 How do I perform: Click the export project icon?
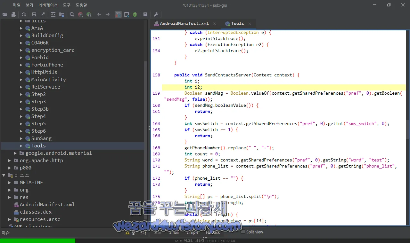coord(42,14)
